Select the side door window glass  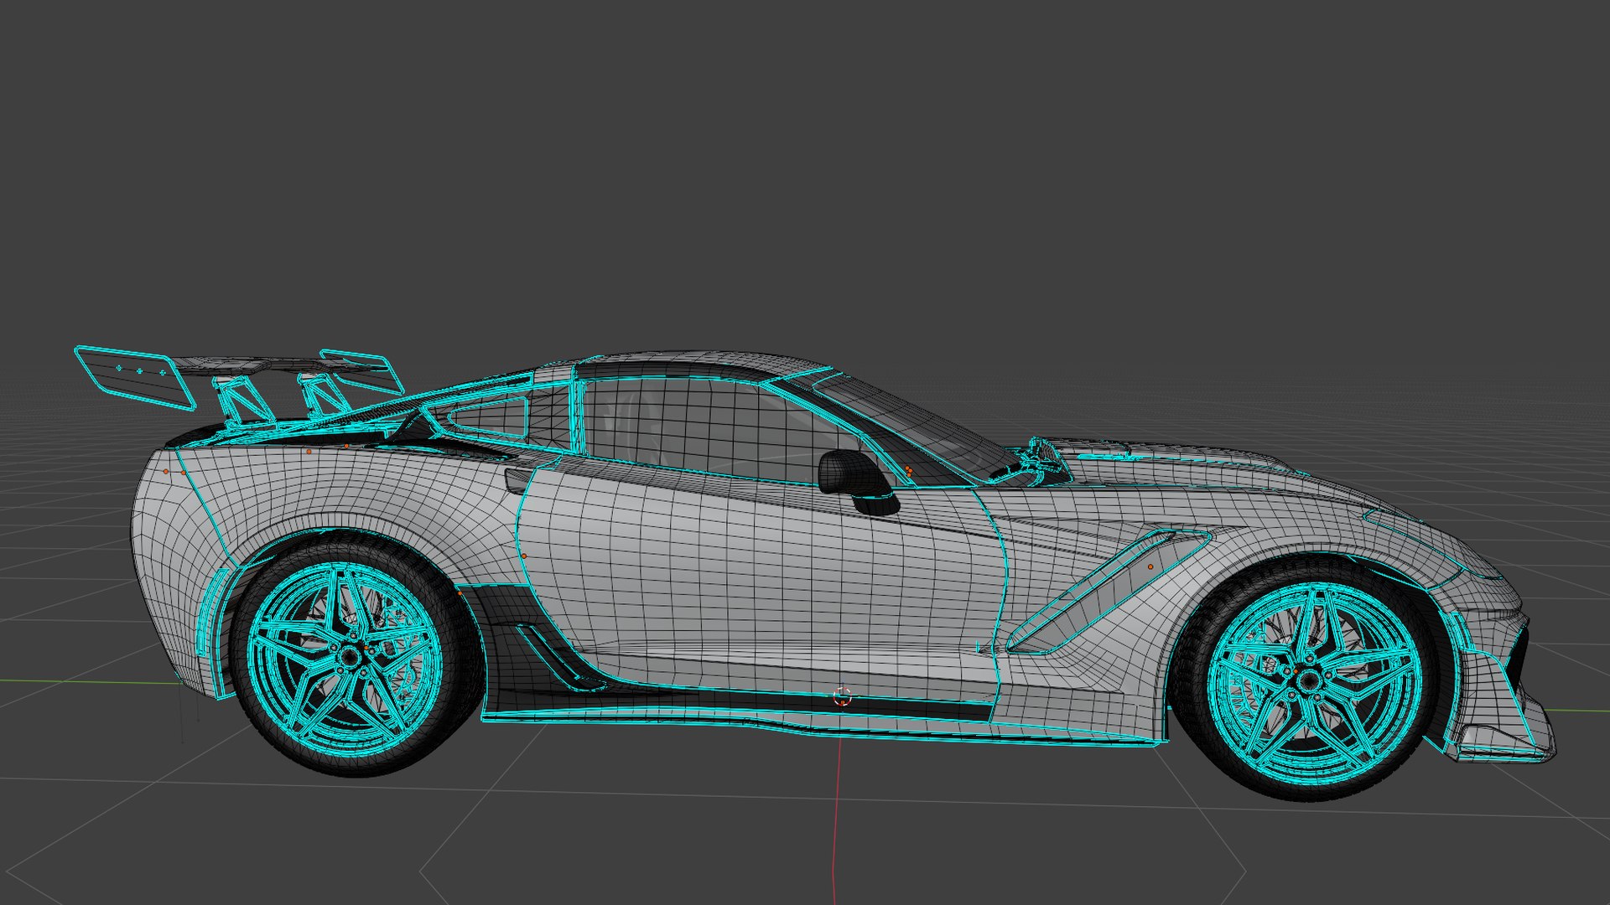point(713,432)
